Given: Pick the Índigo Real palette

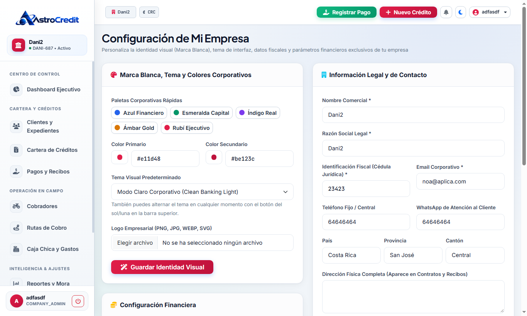Looking at the screenshot, I should click(258, 113).
